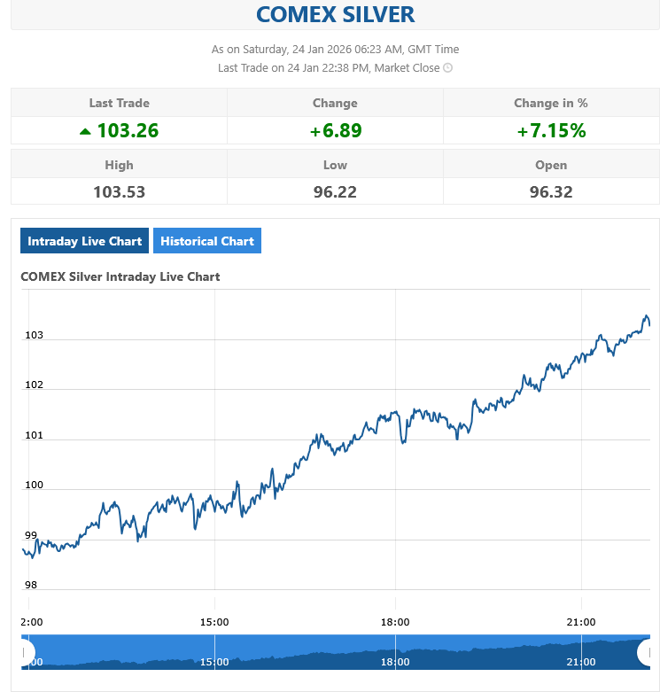Click the High price 103.53
The width and height of the screenshot is (660, 692).
[x=119, y=191]
